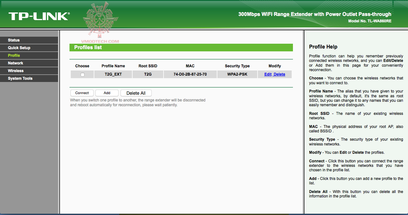The height and width of the screenshot is (215, 408).
Task: Click the MAC column header
Action: (x=190, y=66)
